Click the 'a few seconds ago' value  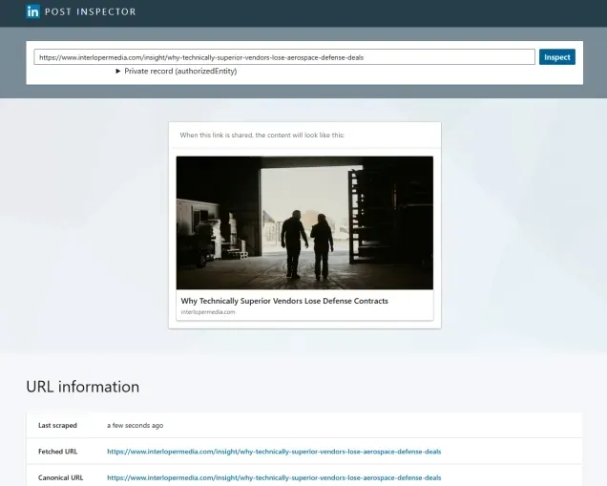[x=134, y=425]
